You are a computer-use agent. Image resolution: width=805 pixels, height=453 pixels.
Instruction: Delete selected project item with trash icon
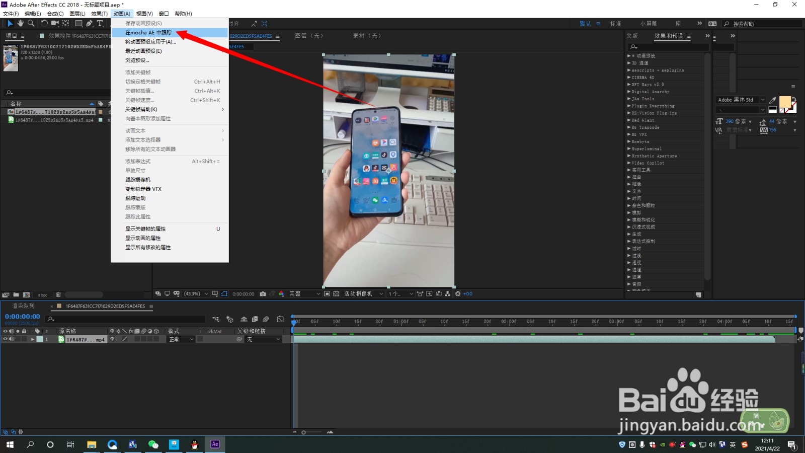58,295
